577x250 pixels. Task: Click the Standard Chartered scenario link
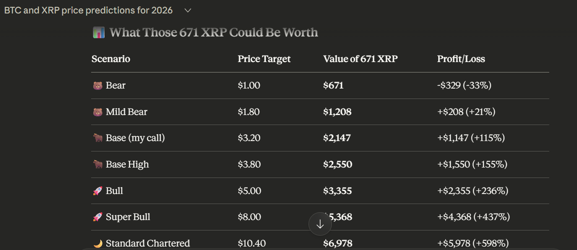(148, 243)
